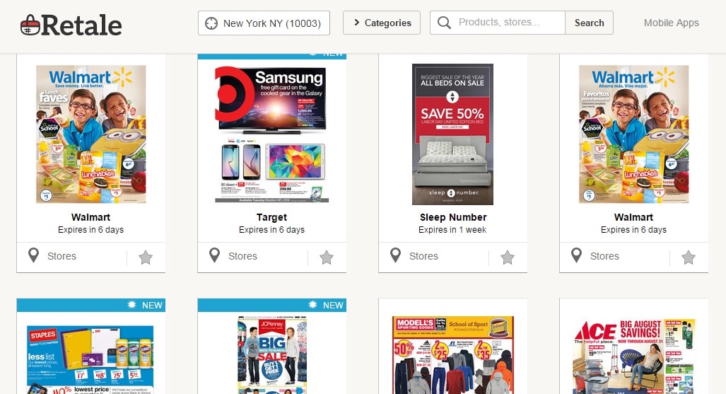Open the Staples flyer thumbnail
Screen dimensions: 726x394
pyautogui.click(x=90, y=360)
